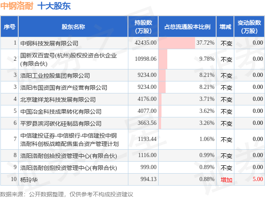Screen dimensions: 265x198
Task: Click 不变 in the 杭州 partnership row
Action: pyautogui.click(x=226, y=60)
